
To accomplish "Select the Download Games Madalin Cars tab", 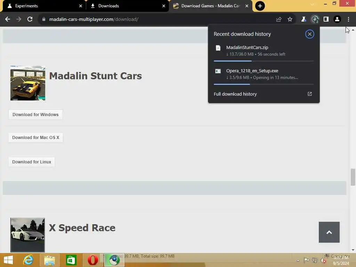I will [210, 6].
